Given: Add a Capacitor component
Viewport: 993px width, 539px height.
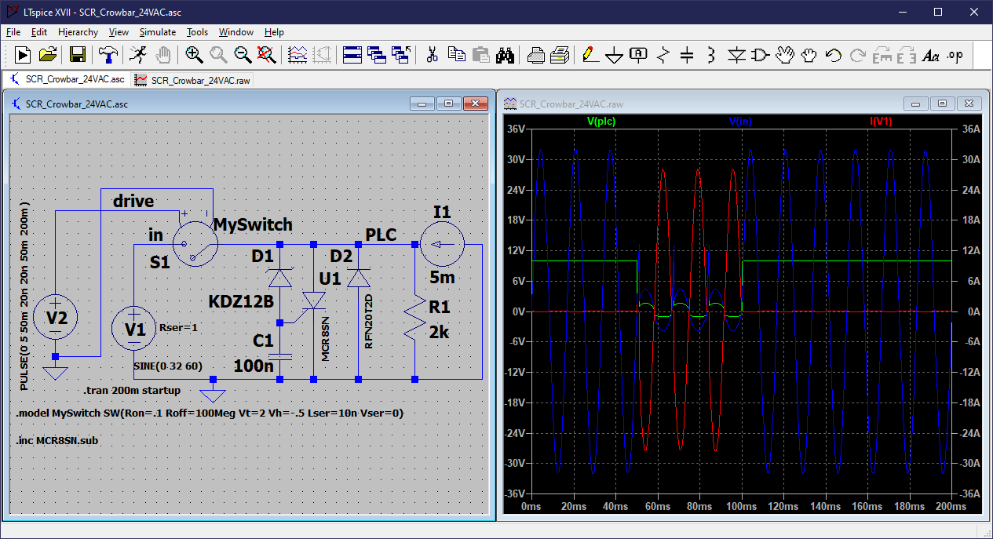Looking at the screenshot, I should [686, 55].
